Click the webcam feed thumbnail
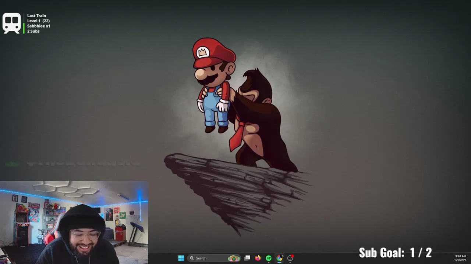 point(74,222)
